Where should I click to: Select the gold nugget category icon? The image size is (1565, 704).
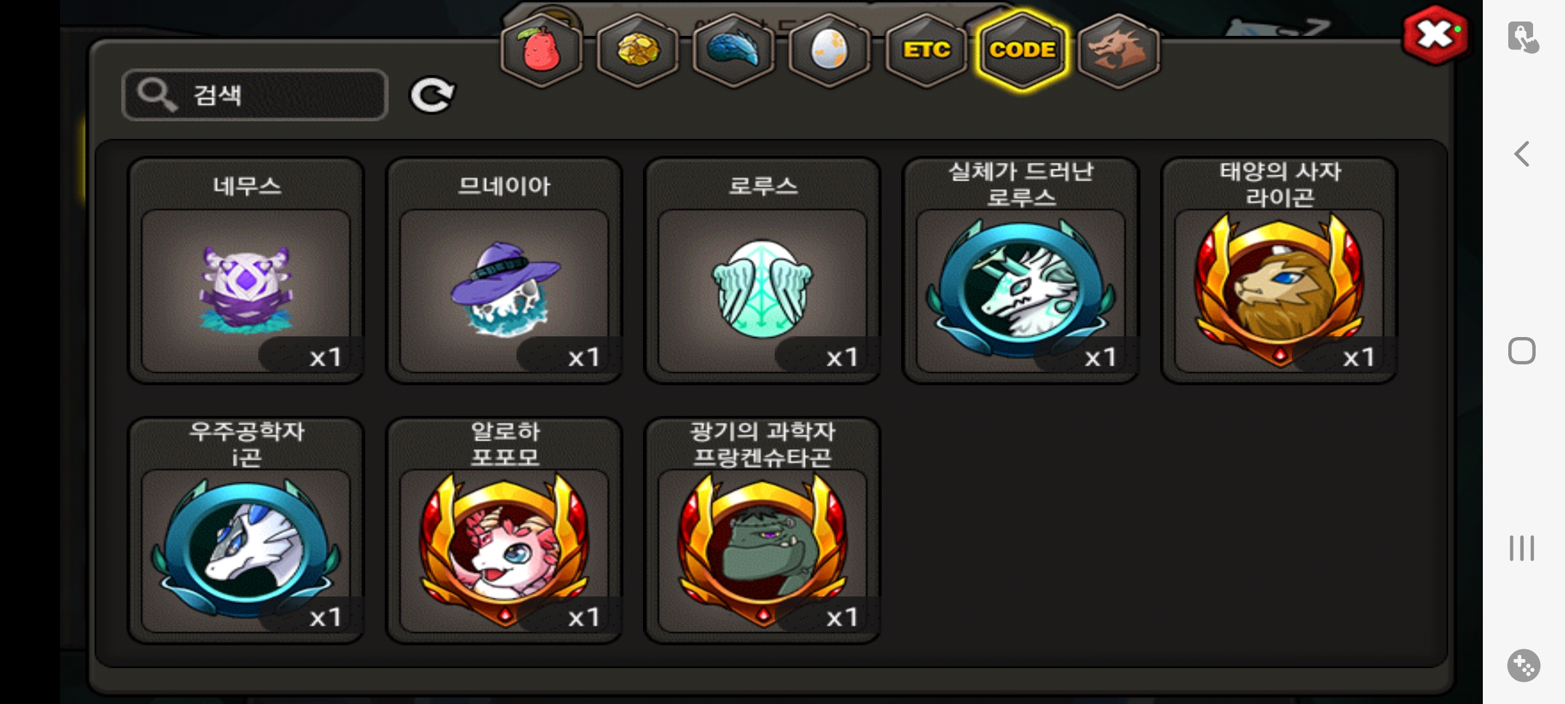pos(638,50)
